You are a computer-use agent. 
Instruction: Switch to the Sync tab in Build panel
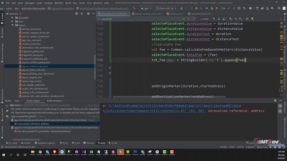click(x=17, y=101)
